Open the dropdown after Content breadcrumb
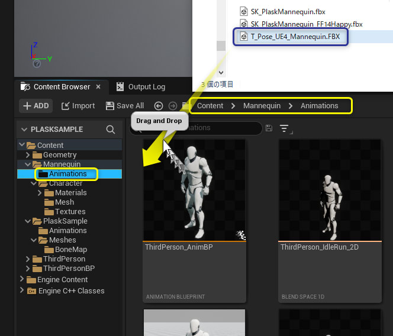393x336 pixels. pyautogui.click(x=233, y=106)
